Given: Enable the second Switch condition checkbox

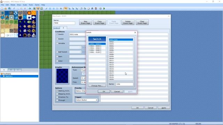Looking at the screenshot, I should click(57, 39).
